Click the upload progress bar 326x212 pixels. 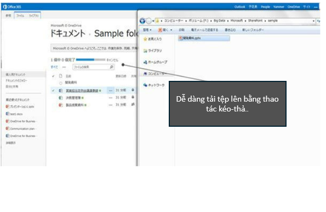[90, 60]
